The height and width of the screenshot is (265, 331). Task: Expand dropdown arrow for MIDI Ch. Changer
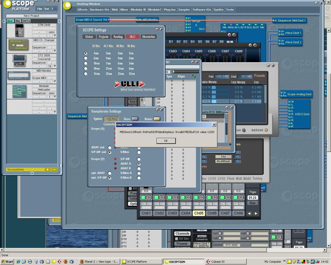click(x=55, y=51)
